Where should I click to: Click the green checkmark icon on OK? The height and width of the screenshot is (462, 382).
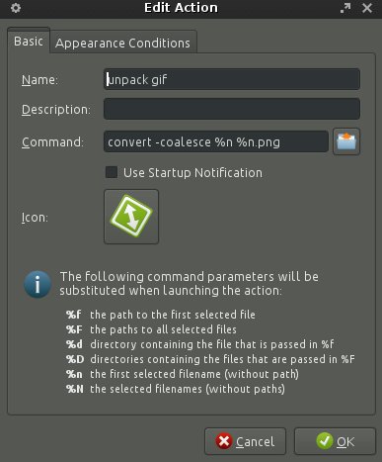click(325, 441)
